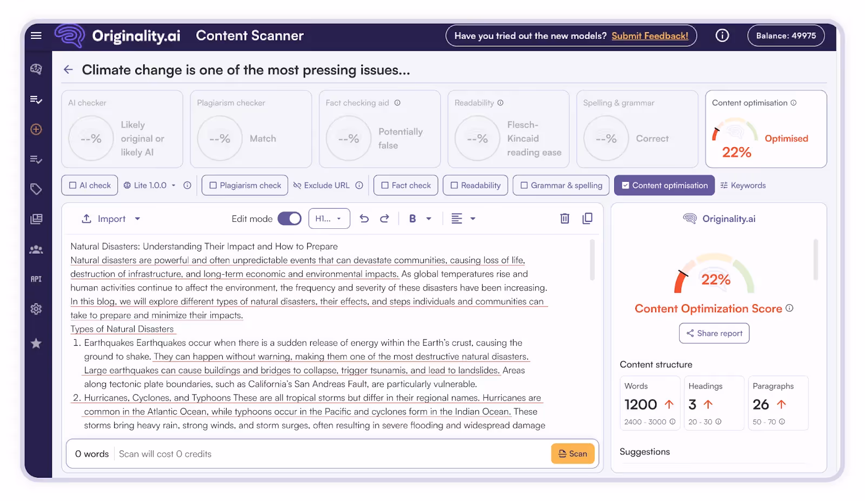The width and height of the screenshot is (865, 501).
Task: Open the sidebar new scan plus icon
Action: click(36, 129)
